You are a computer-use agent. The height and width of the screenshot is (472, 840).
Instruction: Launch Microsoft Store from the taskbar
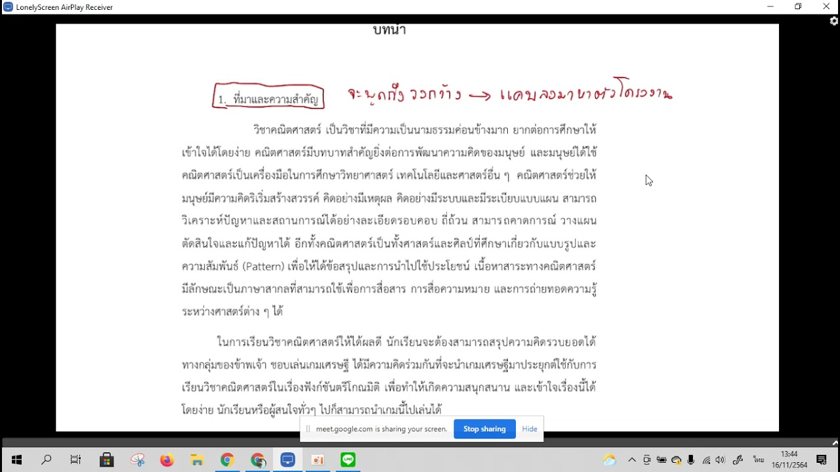(x=106, y=460)
